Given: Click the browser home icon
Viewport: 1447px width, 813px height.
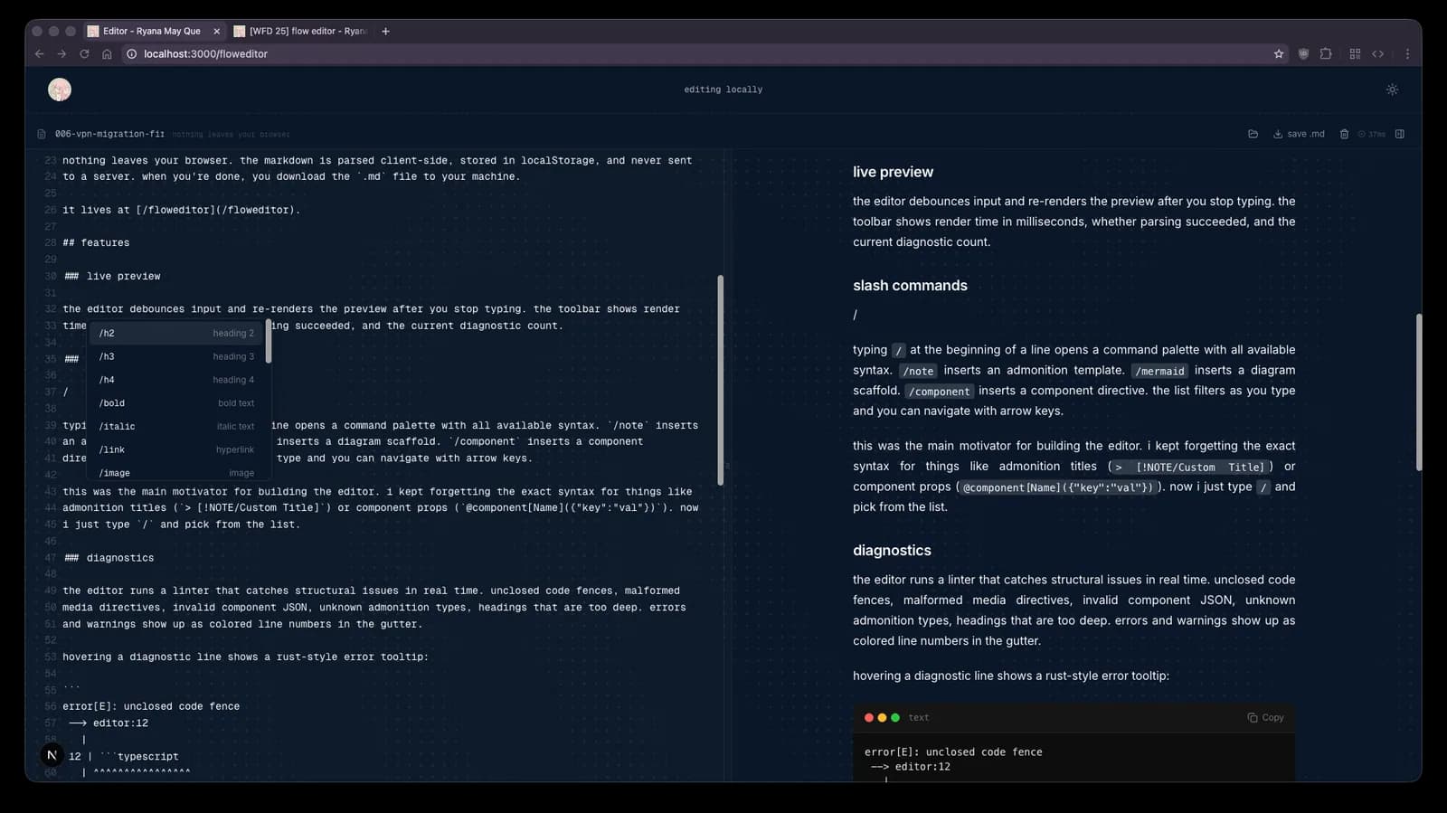Looking at the screenshot, I should 107,54.
